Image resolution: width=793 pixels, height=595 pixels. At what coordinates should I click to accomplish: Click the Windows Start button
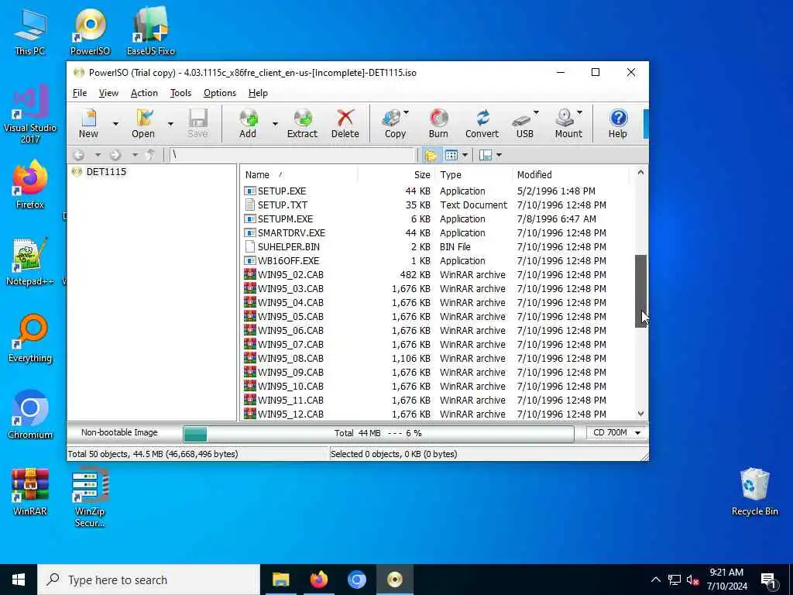[x=19, y=580]
